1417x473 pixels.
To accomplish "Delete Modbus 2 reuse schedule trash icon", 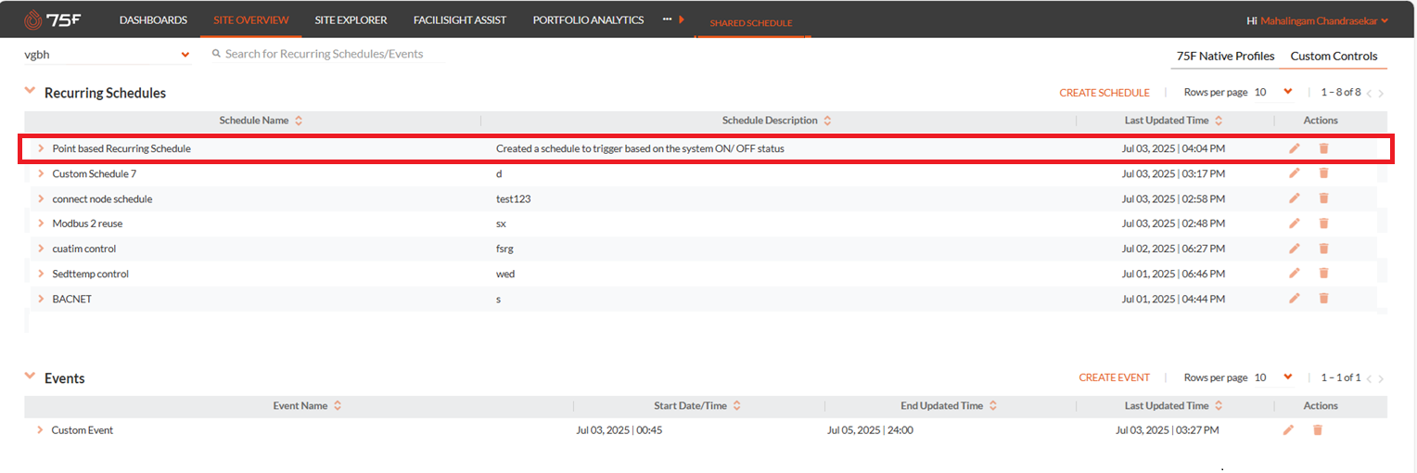I will pos(1323,224).
